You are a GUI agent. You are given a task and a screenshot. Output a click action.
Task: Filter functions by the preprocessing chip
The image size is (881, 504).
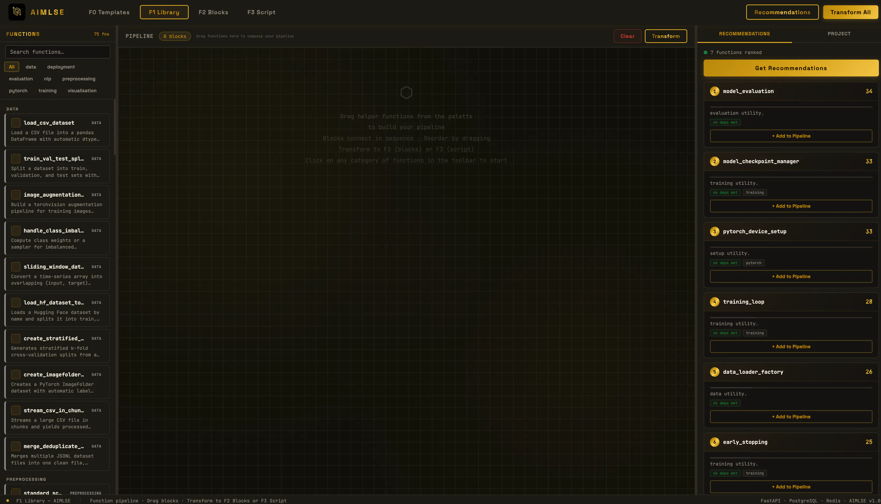(x=79, y=79)
